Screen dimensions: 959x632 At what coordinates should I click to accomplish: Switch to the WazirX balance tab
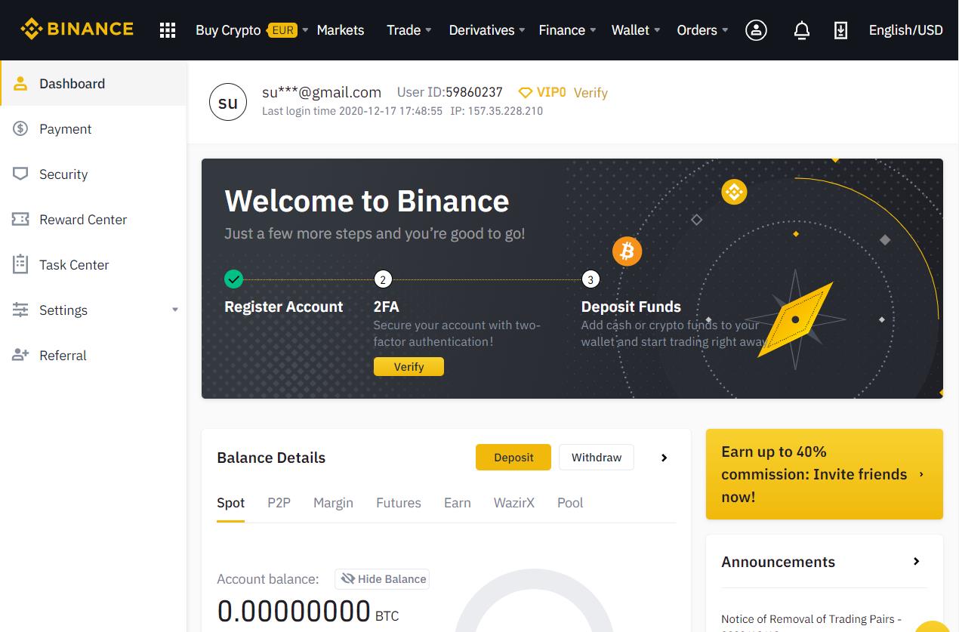514,503
